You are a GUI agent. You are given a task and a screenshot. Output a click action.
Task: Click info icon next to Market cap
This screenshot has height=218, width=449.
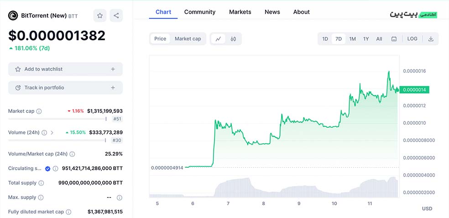coord(39,111)
